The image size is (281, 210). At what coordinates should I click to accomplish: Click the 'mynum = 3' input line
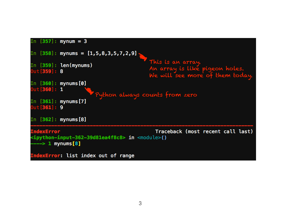click(73, 42)
